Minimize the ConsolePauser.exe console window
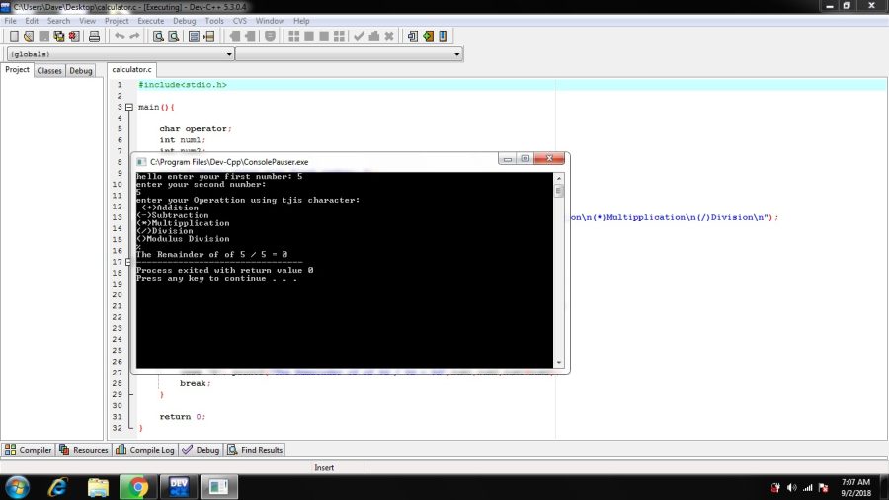The image size is (889, 500). point(508,159)
